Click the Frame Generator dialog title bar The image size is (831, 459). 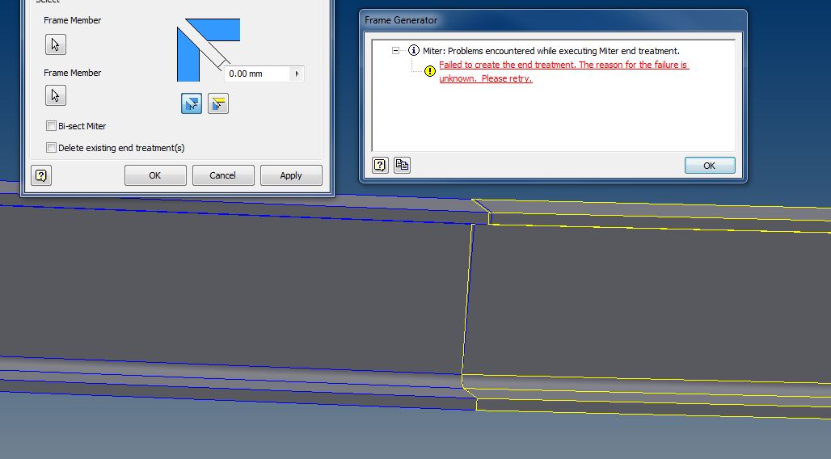[553, 20]
